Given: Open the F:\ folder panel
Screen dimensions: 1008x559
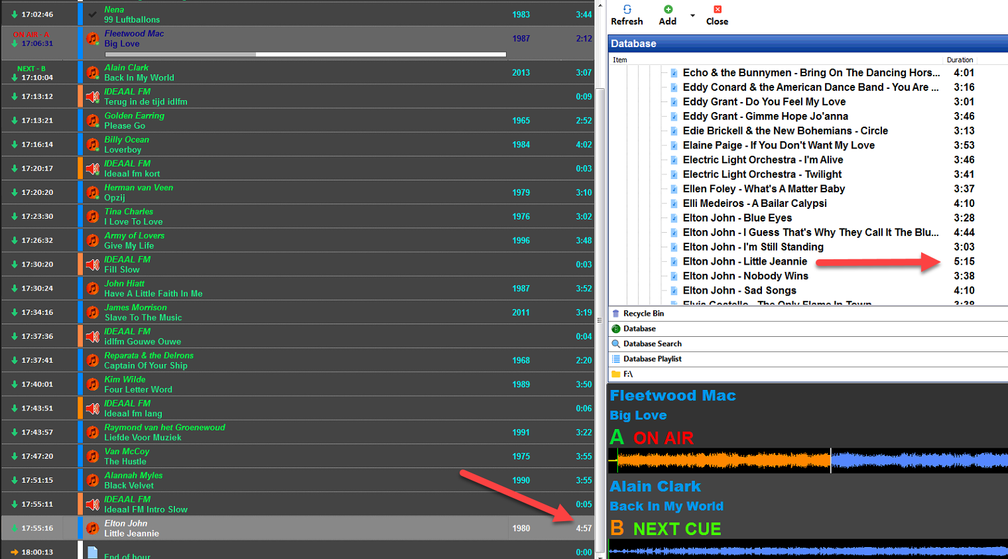Looking at the screenshot, I should [x=628, y=374].
